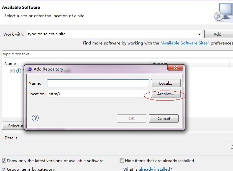Click the already installed link
The height and width of the screenshot is (171, 233).
tap(154, 169)
